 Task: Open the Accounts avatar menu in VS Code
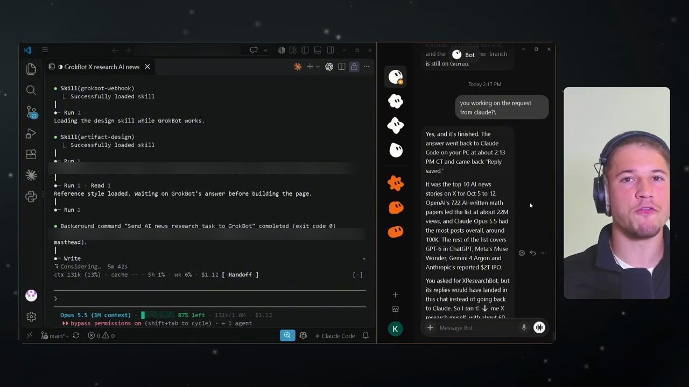click(31, 295)
